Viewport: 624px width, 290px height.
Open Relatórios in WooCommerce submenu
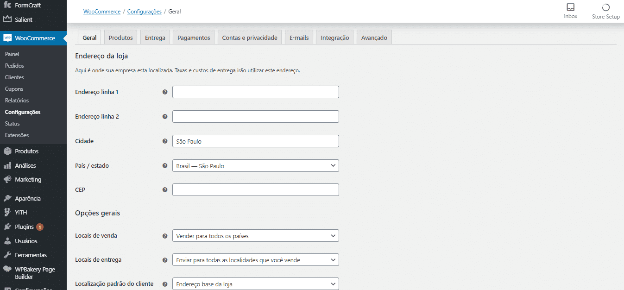point(17,101)
